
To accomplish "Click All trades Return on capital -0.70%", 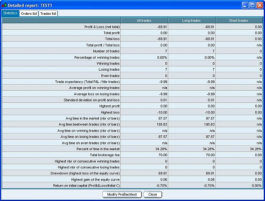I will 162,186.
